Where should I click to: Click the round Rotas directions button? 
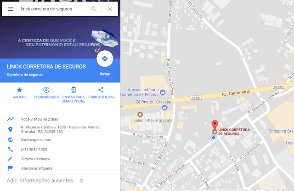tap(105, 58)
